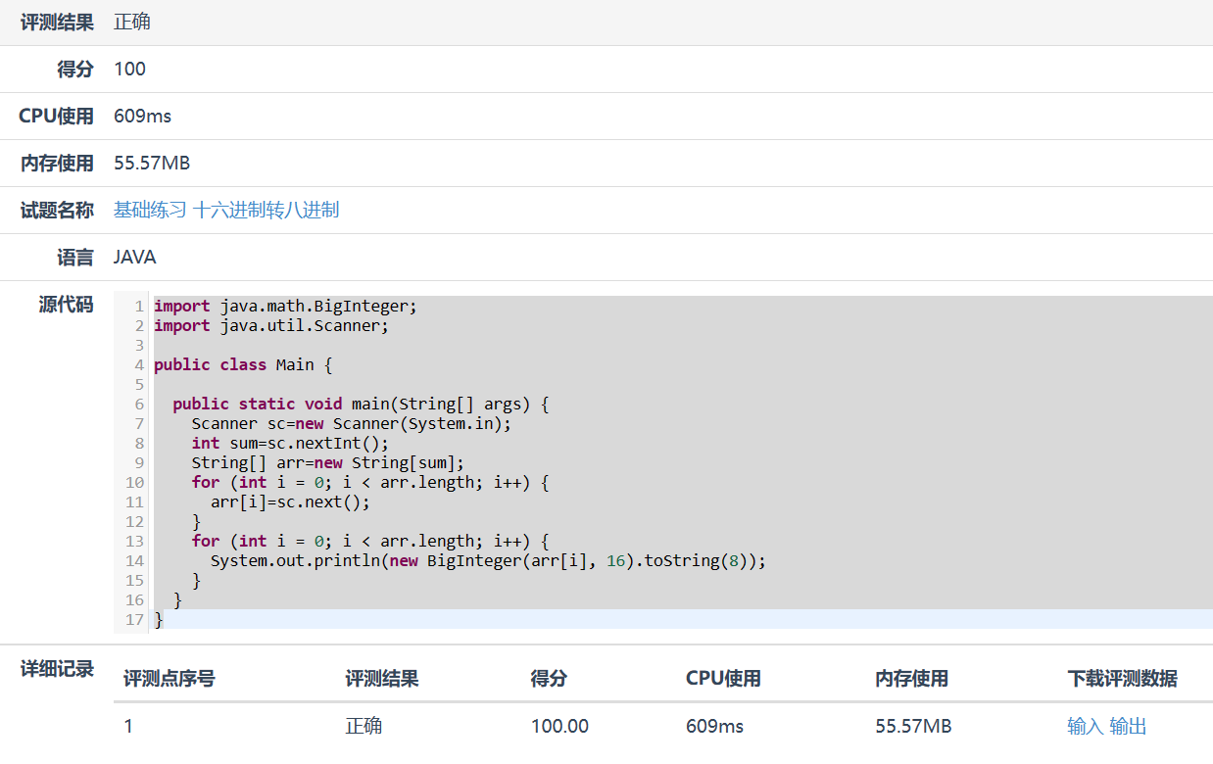1213x764 pixels.
Task: Click the arr[i]=sc.next() code line
Action: point(290,502)
